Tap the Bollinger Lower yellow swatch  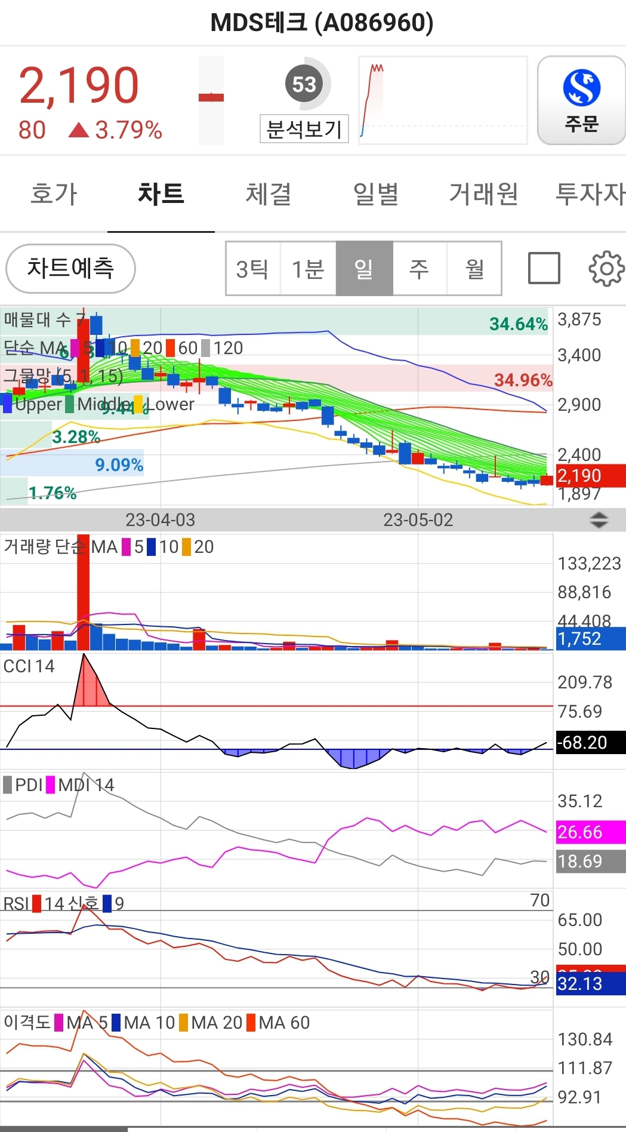pyautogui.click(x=139, y=404)
